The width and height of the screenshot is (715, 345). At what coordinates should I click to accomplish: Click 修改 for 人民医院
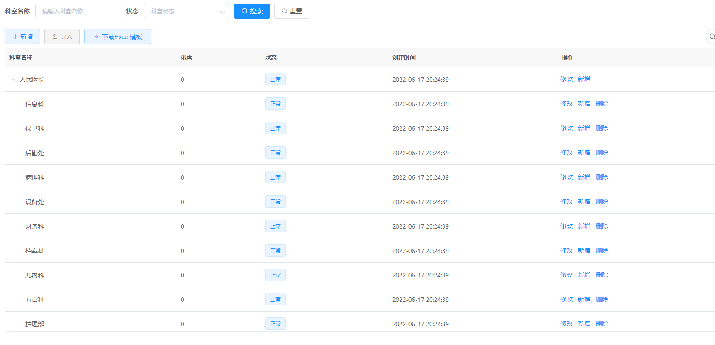(x=566, y=79)
